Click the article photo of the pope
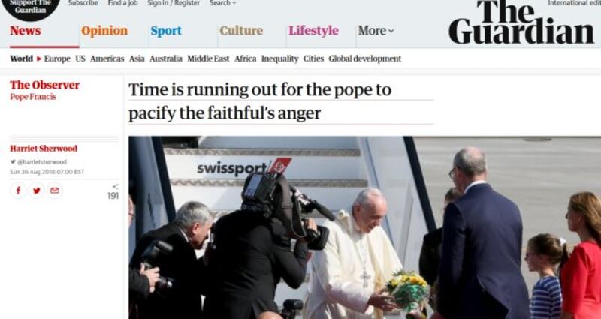This screenshot has height=319, width=601. [364, 227]
